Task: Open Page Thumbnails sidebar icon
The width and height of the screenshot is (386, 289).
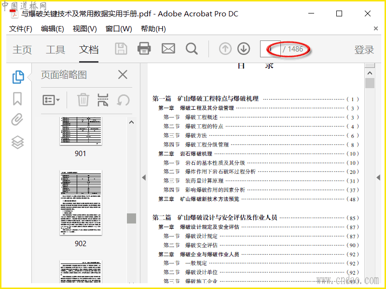Action: pos(18,77)
